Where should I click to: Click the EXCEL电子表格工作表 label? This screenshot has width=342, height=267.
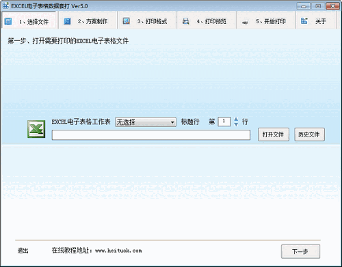tap(81, 122)
